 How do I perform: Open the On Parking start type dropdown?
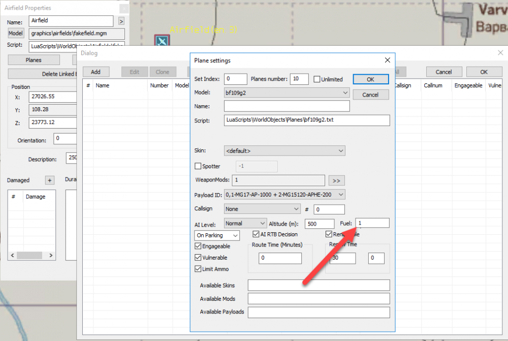tap(217, 235)
